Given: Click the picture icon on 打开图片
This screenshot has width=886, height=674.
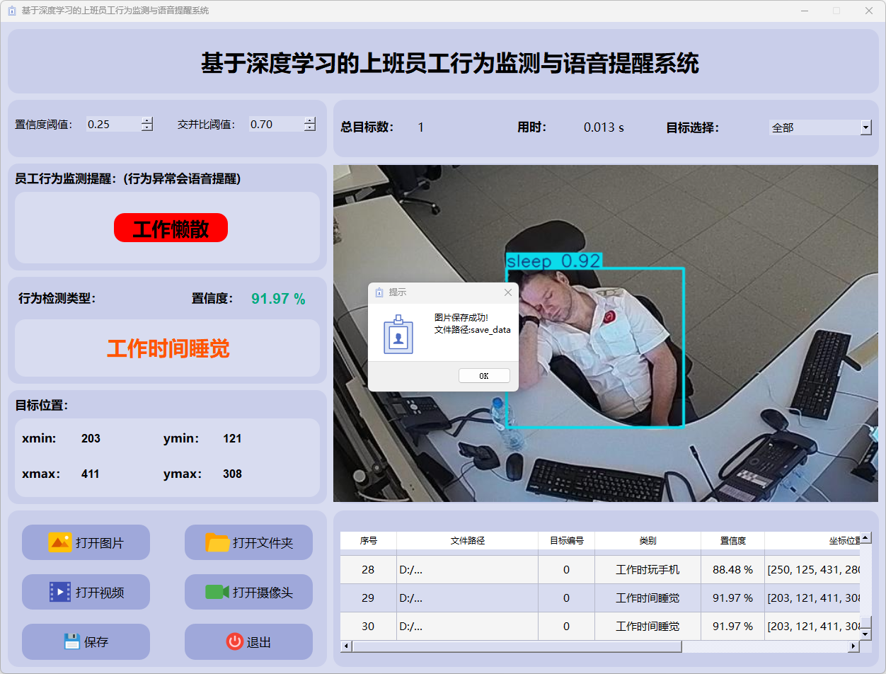Looking at the screenshot, I should click(x=60, y=542).
